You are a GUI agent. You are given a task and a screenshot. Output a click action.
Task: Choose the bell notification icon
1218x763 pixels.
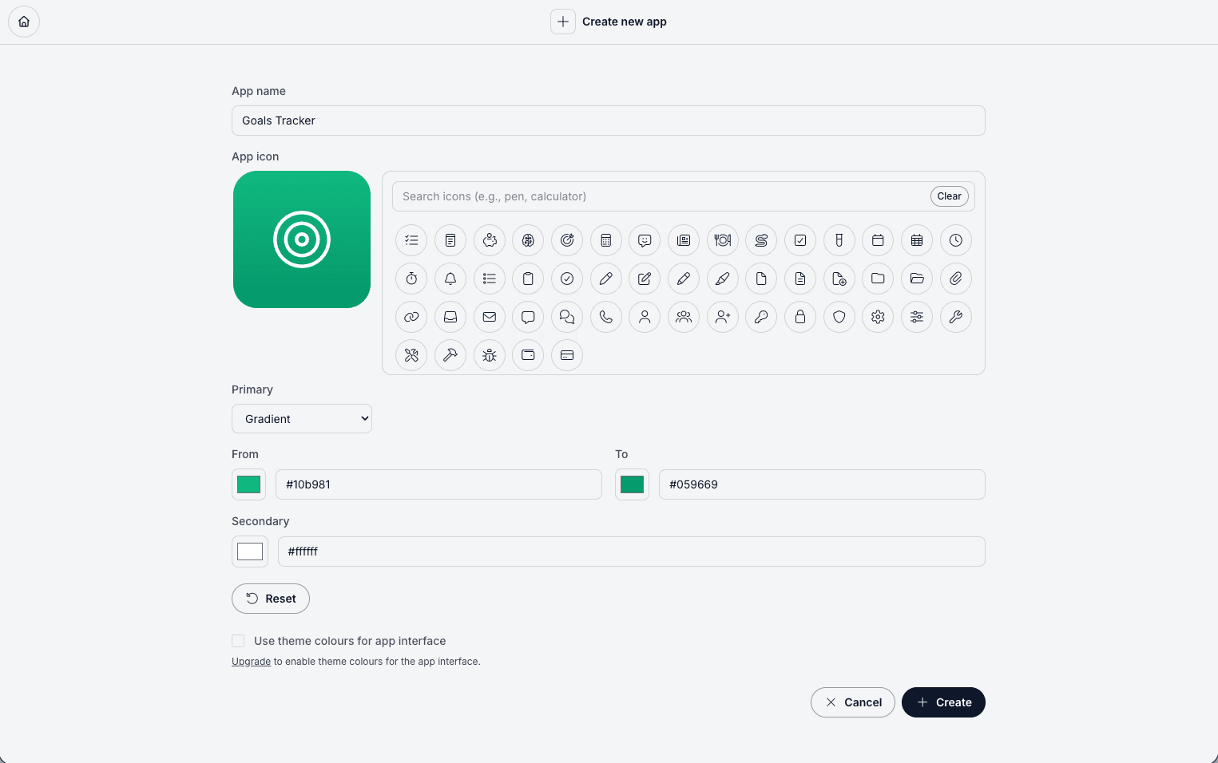450,279
